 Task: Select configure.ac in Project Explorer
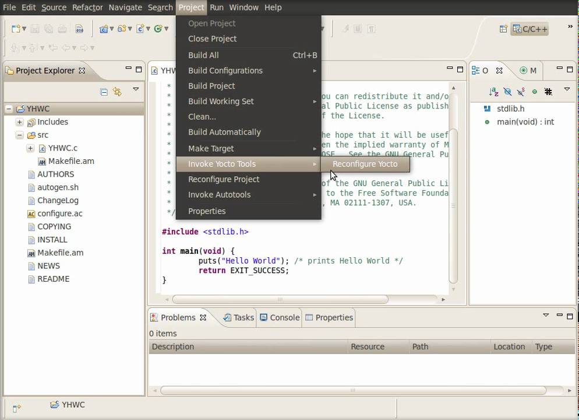pos(59,213)
